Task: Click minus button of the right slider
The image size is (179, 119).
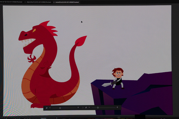Action: (89, 107)
